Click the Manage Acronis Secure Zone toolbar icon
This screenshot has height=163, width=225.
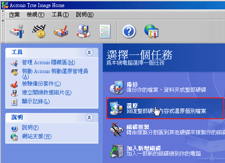click(17, 31)
